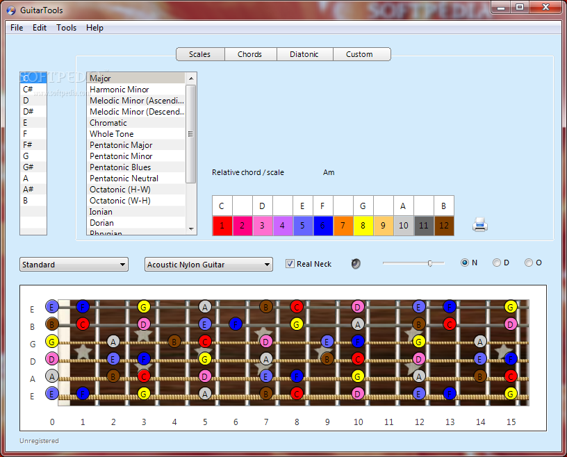Select the Octatonic (W-H) scale
The height and width of the screenshot is (457, 567).
pos(136,201)
